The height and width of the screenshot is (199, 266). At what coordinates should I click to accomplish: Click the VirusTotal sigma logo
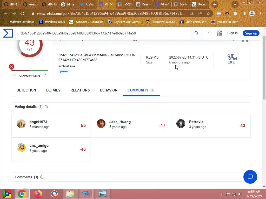pos(8,33)
